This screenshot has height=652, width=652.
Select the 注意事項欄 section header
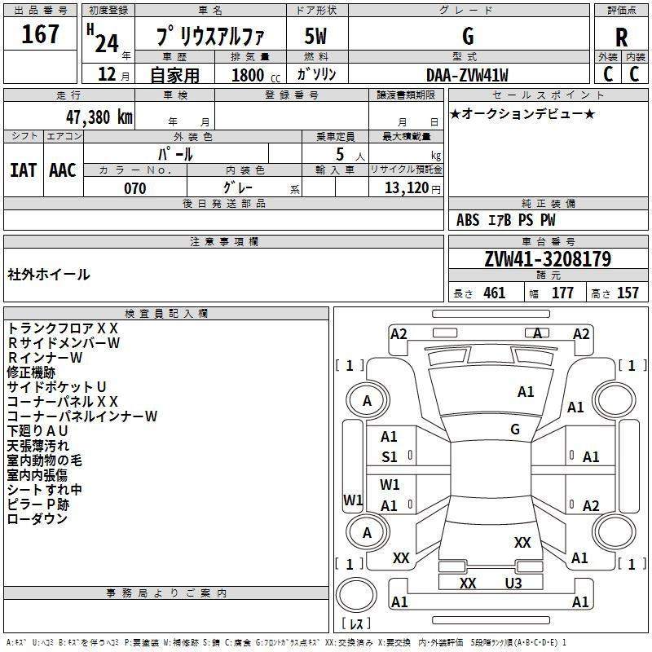tap(223, 241)
